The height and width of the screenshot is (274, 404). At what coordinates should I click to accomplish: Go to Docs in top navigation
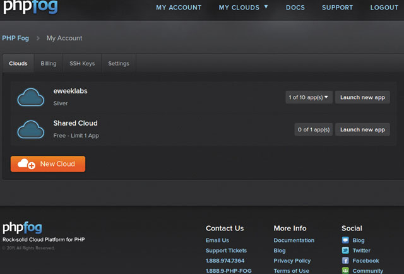[x=295, y=8]
